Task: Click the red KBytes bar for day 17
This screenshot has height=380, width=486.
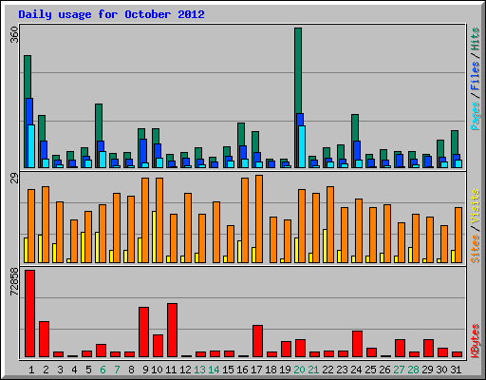Action: coord(258,341)
